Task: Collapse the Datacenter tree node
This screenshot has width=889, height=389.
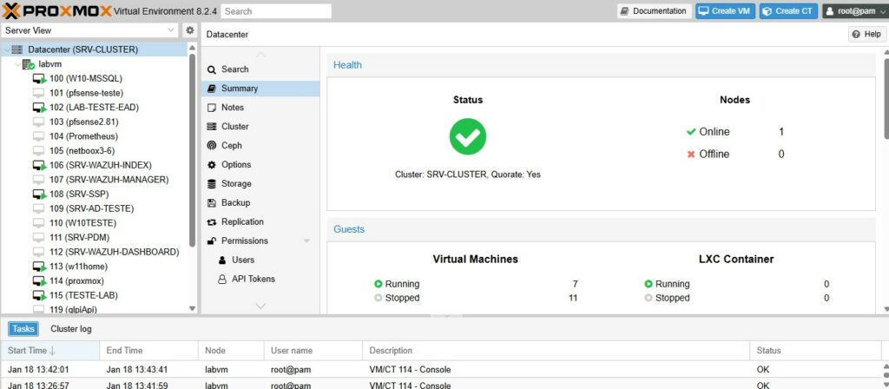Action: 6,49
